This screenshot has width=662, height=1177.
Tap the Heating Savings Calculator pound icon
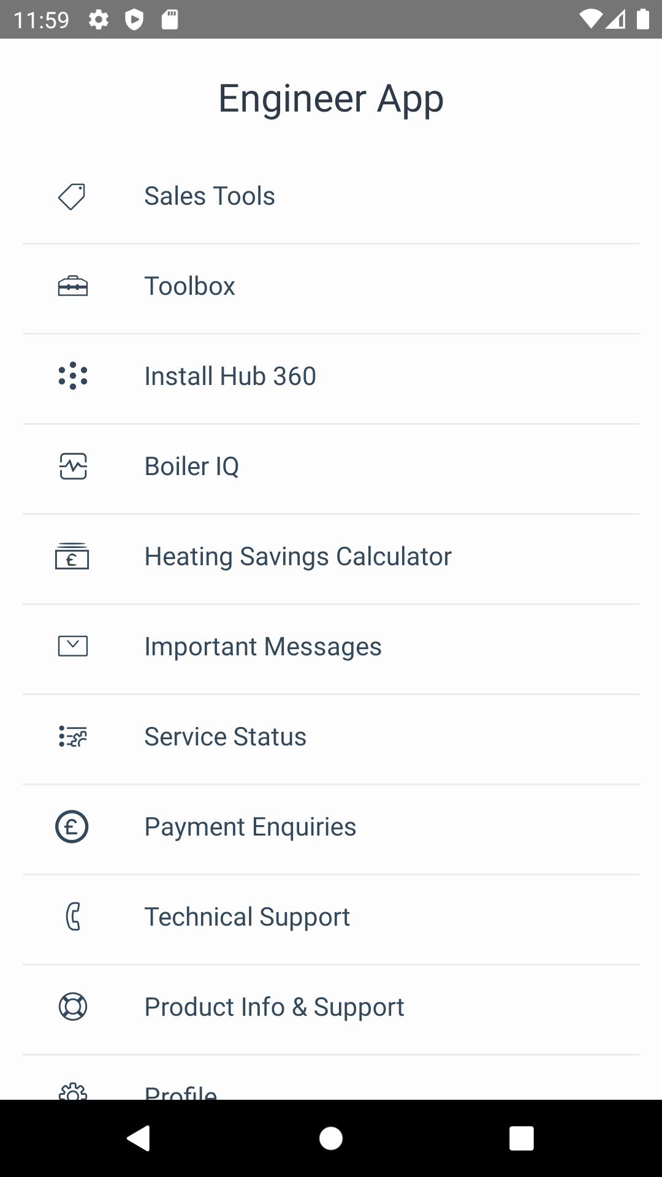pos(72,556)
